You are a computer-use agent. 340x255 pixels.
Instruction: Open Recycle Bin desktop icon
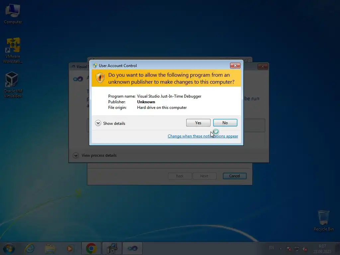click(323, 220)
